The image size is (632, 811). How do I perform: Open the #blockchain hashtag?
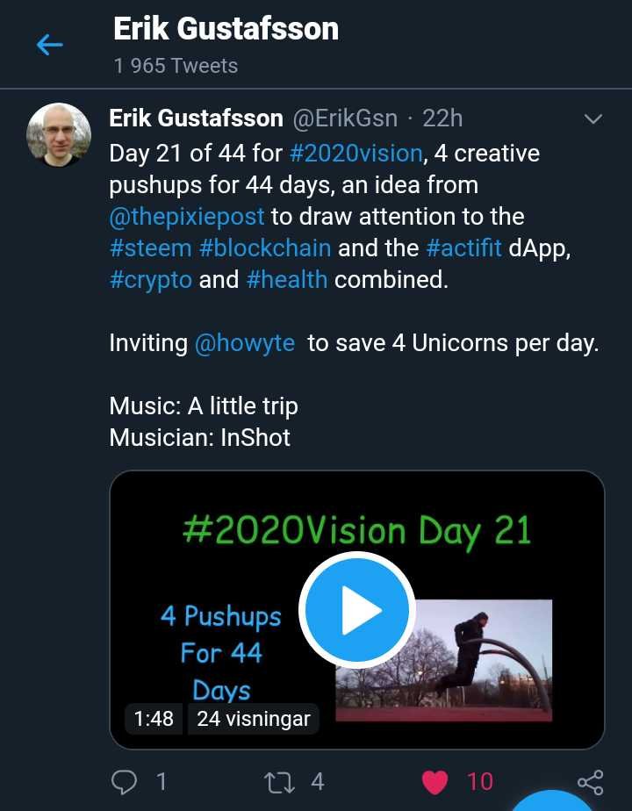[x=265, y=248]
